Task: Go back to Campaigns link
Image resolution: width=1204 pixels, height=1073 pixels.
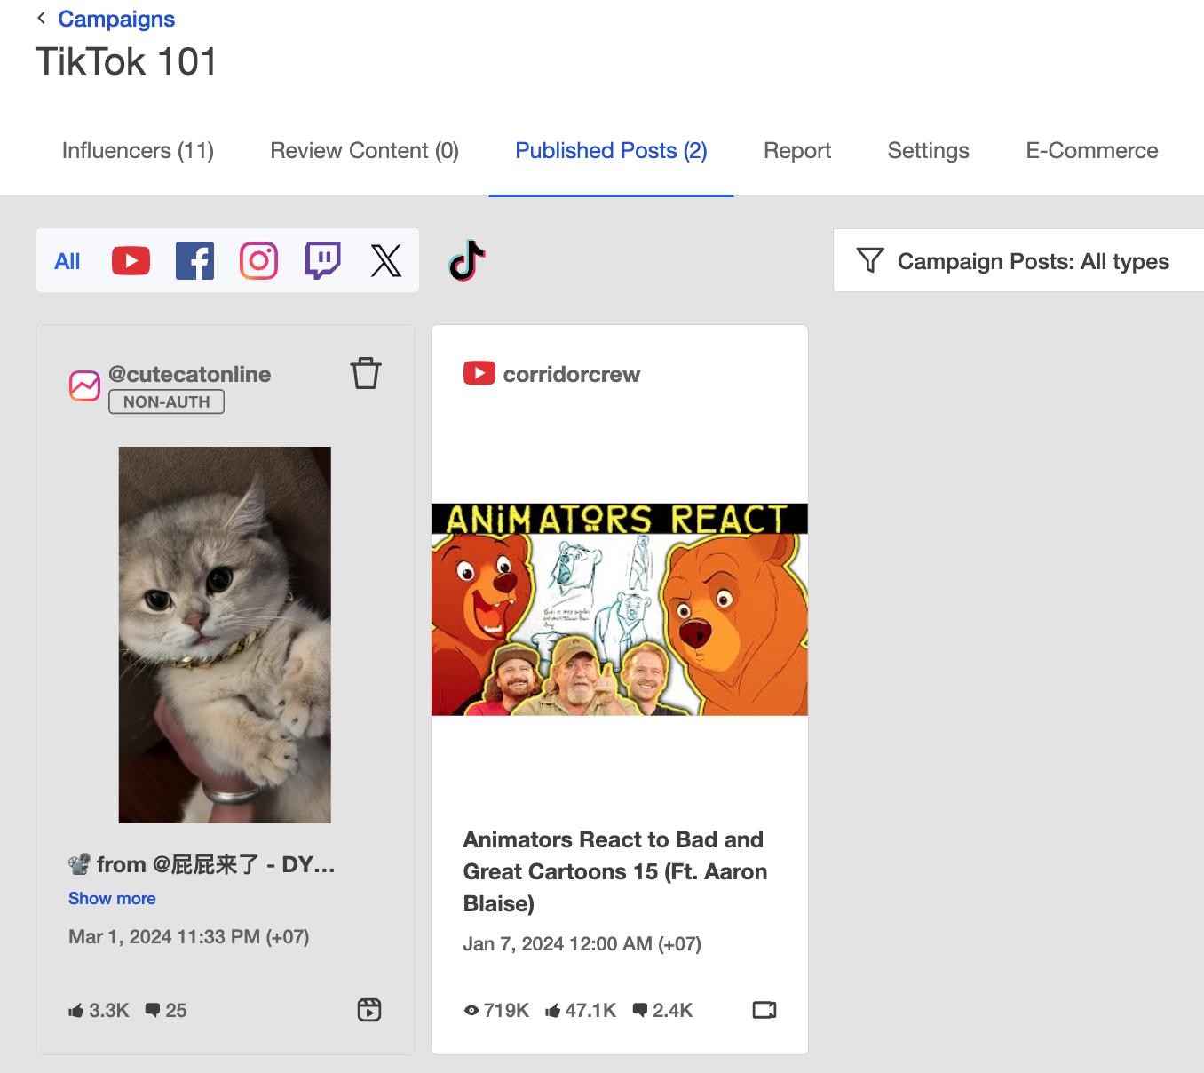Action: click(x=116, y=19)
